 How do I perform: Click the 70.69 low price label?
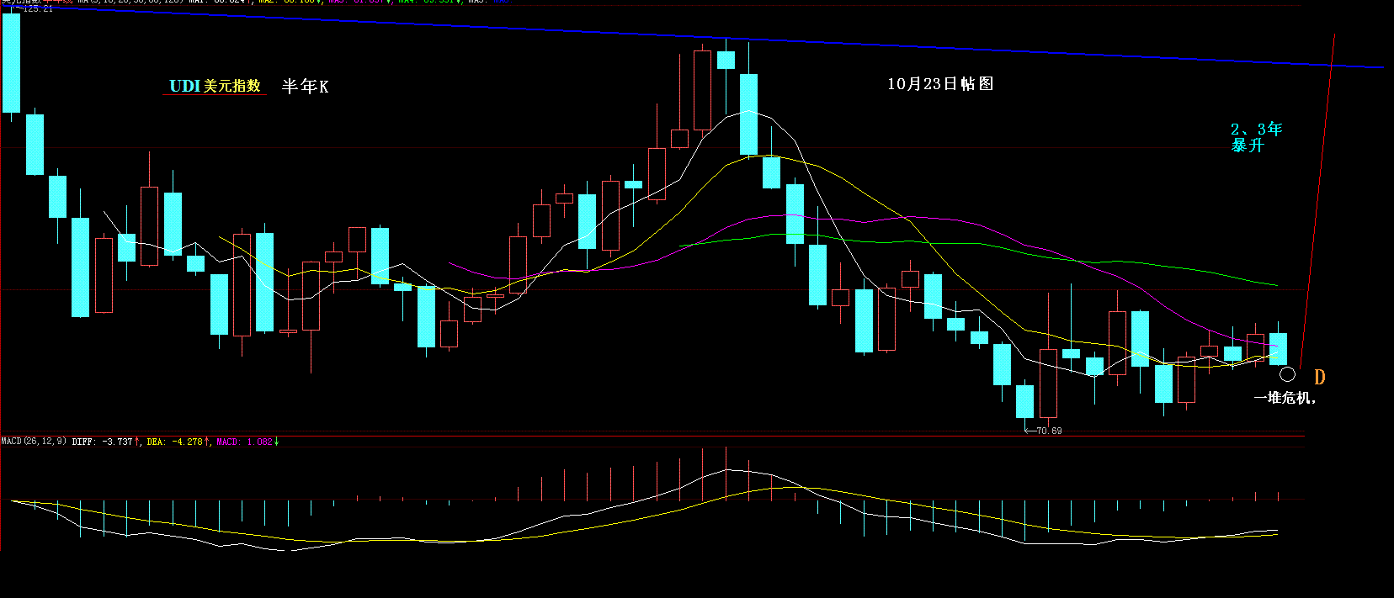1049,431
